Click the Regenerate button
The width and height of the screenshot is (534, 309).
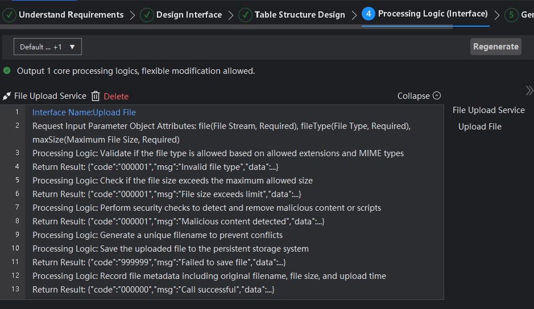click(496, 47)
